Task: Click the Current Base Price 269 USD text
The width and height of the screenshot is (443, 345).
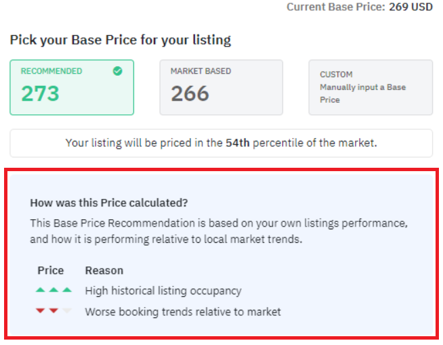Action: 360,7
